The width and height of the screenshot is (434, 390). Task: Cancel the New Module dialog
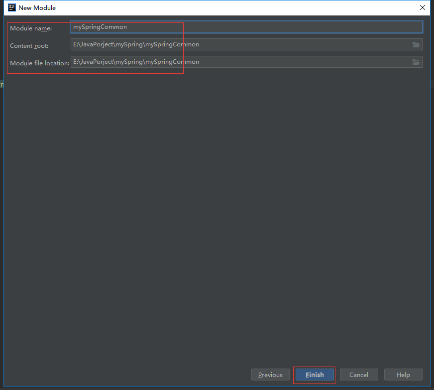tap(359, 375)
